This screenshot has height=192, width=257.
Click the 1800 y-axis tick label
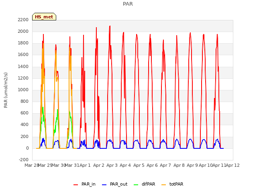[x=23, y=43]
